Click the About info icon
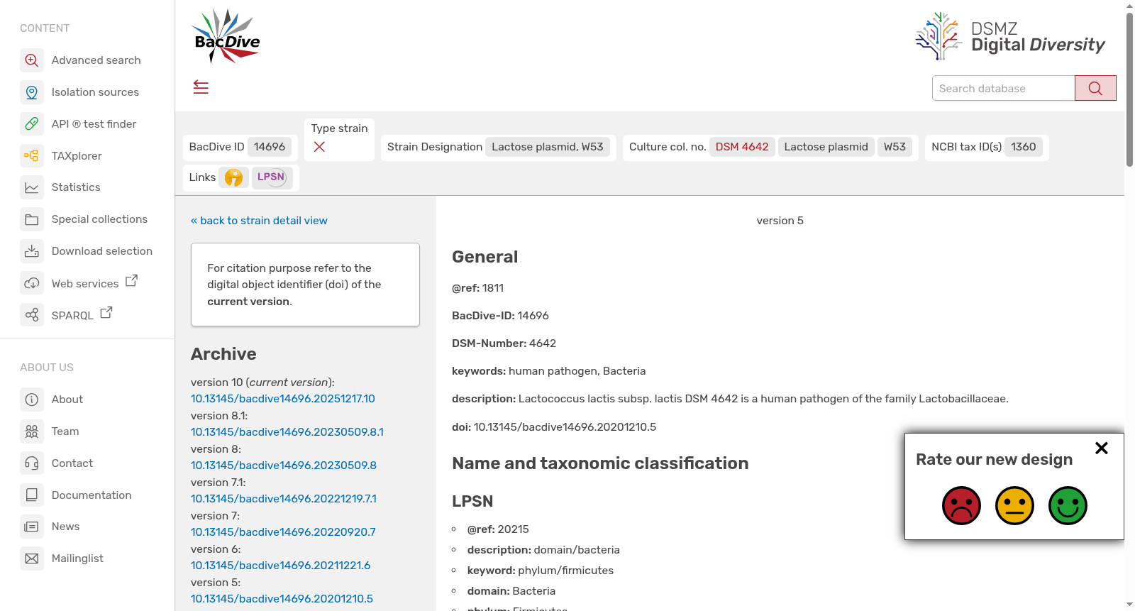The height and width of the screenshot is (611, 1135). point(32,400)
